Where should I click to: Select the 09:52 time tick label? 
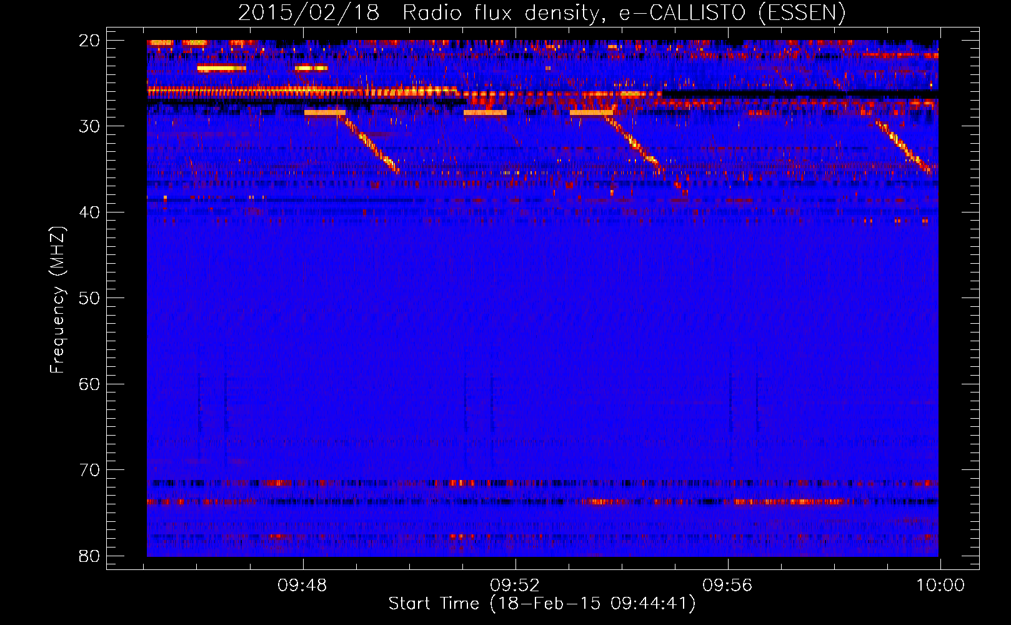[x=515, y=586]
